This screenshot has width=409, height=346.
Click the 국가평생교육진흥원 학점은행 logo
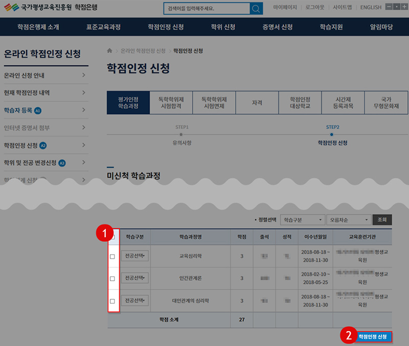pyautogui.click(x=50, y=8)
